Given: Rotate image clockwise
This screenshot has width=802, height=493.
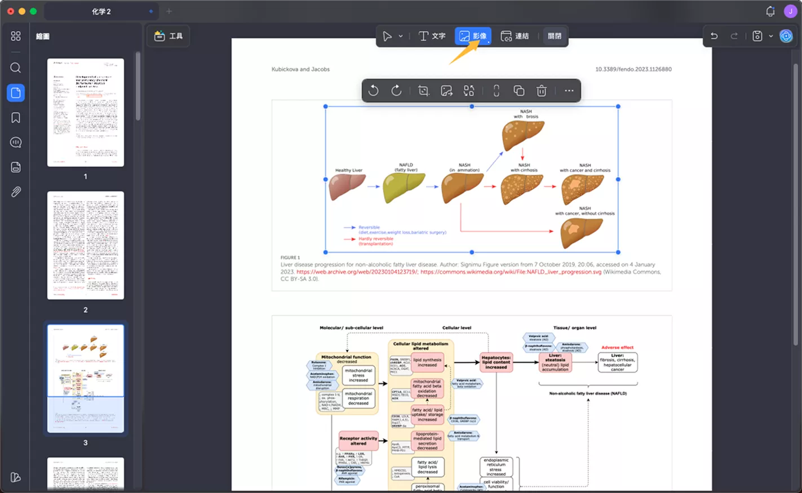Looking at the screenshot, I should tap(396, 91).
